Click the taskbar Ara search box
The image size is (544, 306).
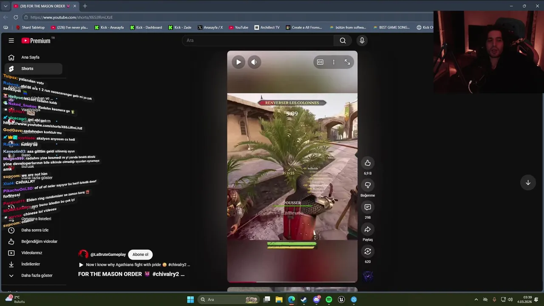coord(229,300)
